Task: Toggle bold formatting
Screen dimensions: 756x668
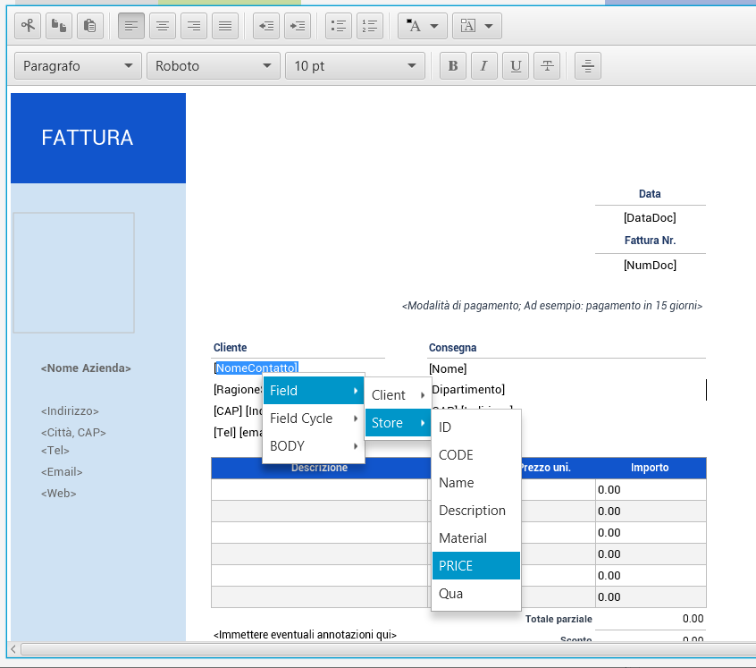Action: point(453,66)
